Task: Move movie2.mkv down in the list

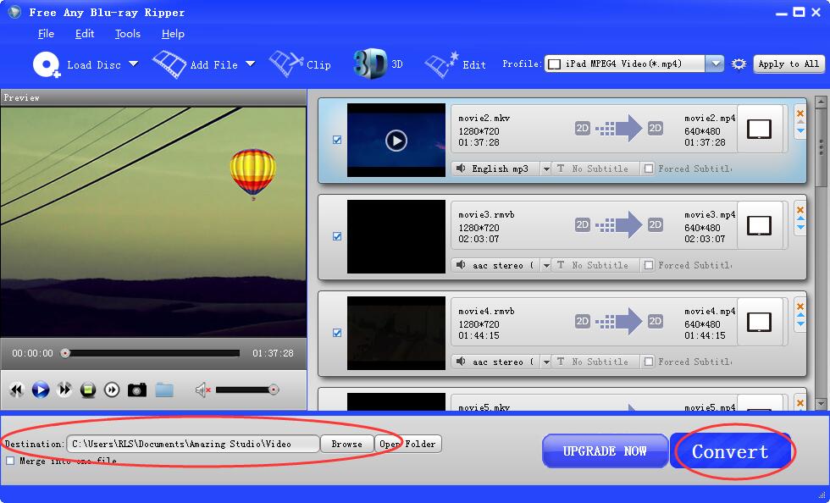Action: 800,130
